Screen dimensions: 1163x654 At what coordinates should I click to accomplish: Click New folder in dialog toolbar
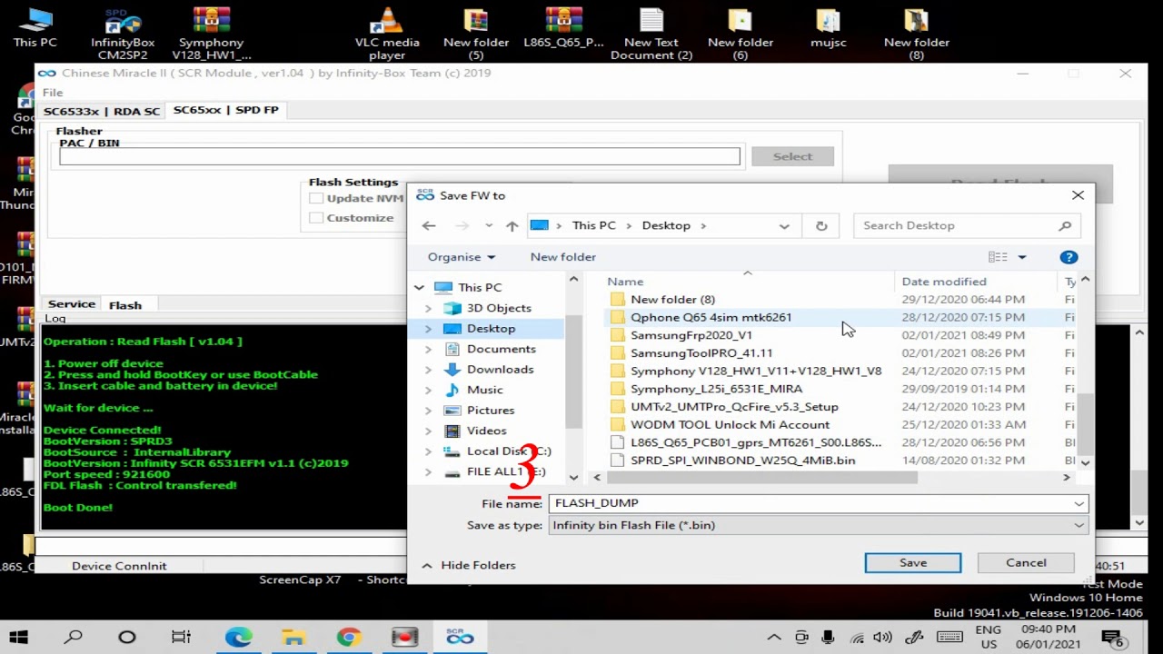pyautogui.click(x=563, y=257)
